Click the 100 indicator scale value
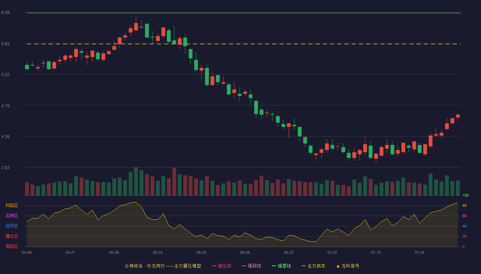 [x=466, y=195]
